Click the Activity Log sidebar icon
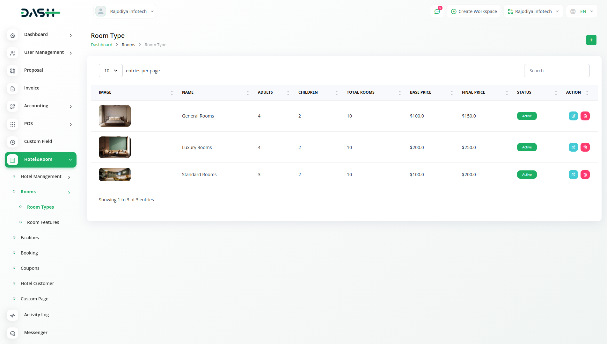This screenshot has width=607, height=344. pos(13,315)
